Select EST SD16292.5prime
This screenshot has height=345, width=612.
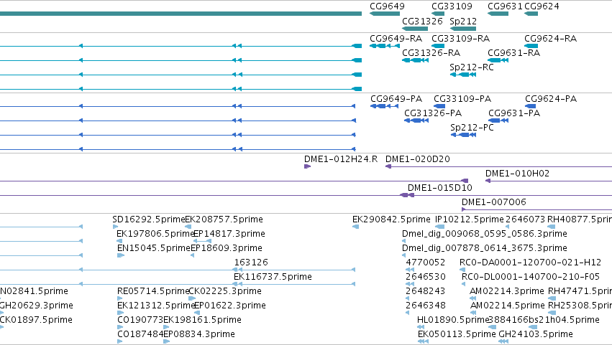tap(149, 219)
